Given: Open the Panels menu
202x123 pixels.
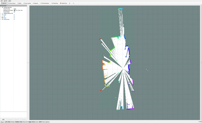Looking at the screenshot, I should point(6,1).
